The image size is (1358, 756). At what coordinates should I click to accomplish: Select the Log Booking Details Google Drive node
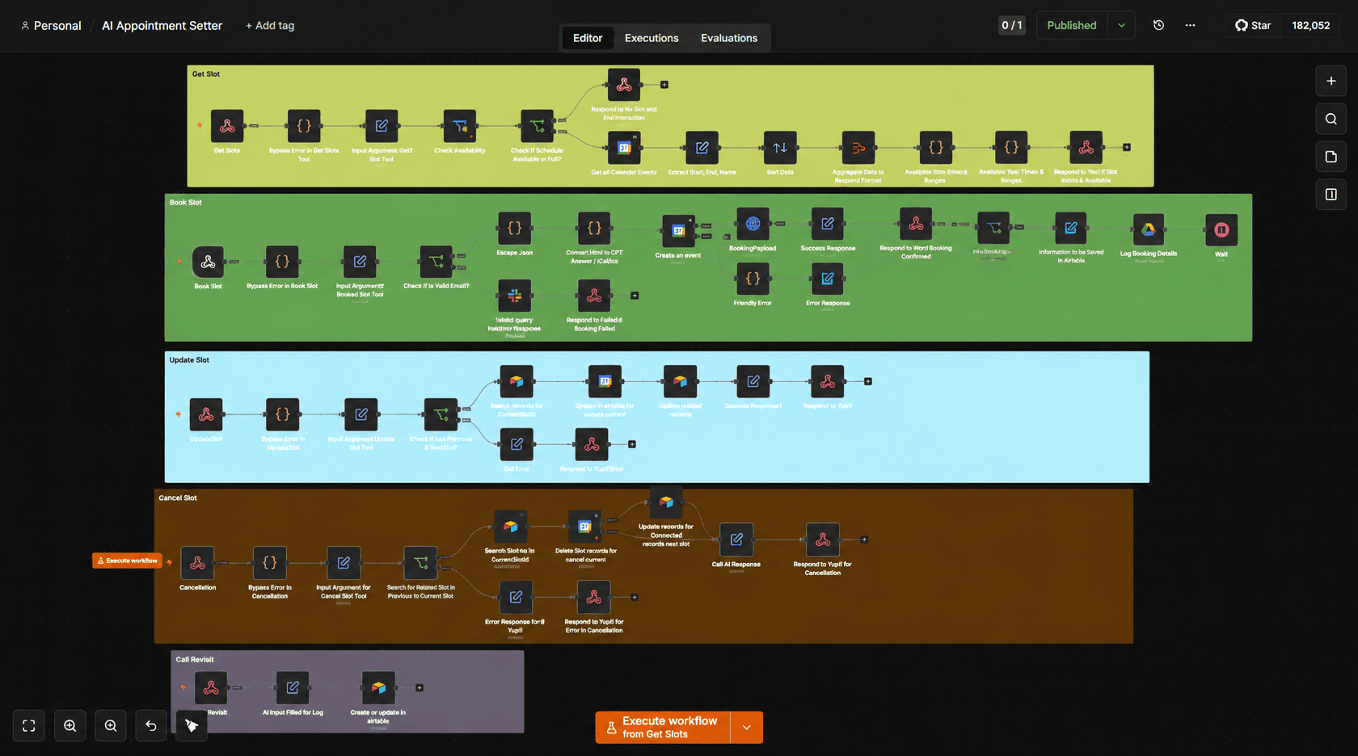[1149, 229]
